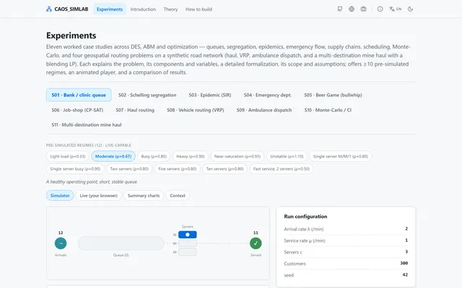Select S06 Job-shop (CP-SAT) experiment
The image size is (462, 288).
pyautogui.click(x=77, y=110)
